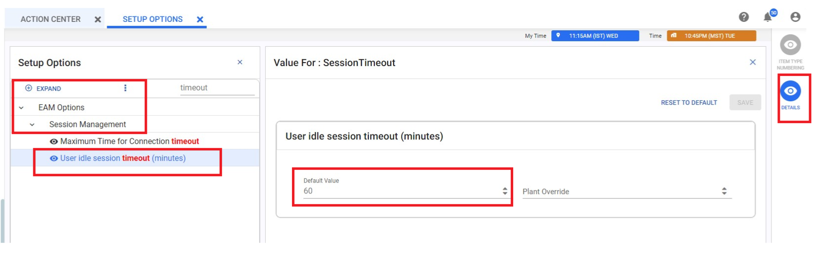Collapse the Session Management node
This screenshot has width=826, height=267.
(32, 125)
